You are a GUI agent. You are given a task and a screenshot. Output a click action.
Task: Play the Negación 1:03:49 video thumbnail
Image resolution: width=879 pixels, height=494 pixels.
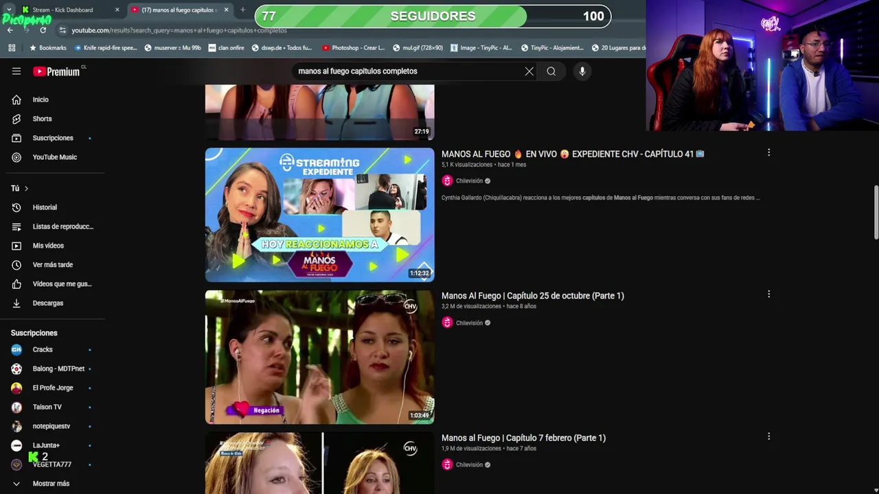[x=319, y=357]
